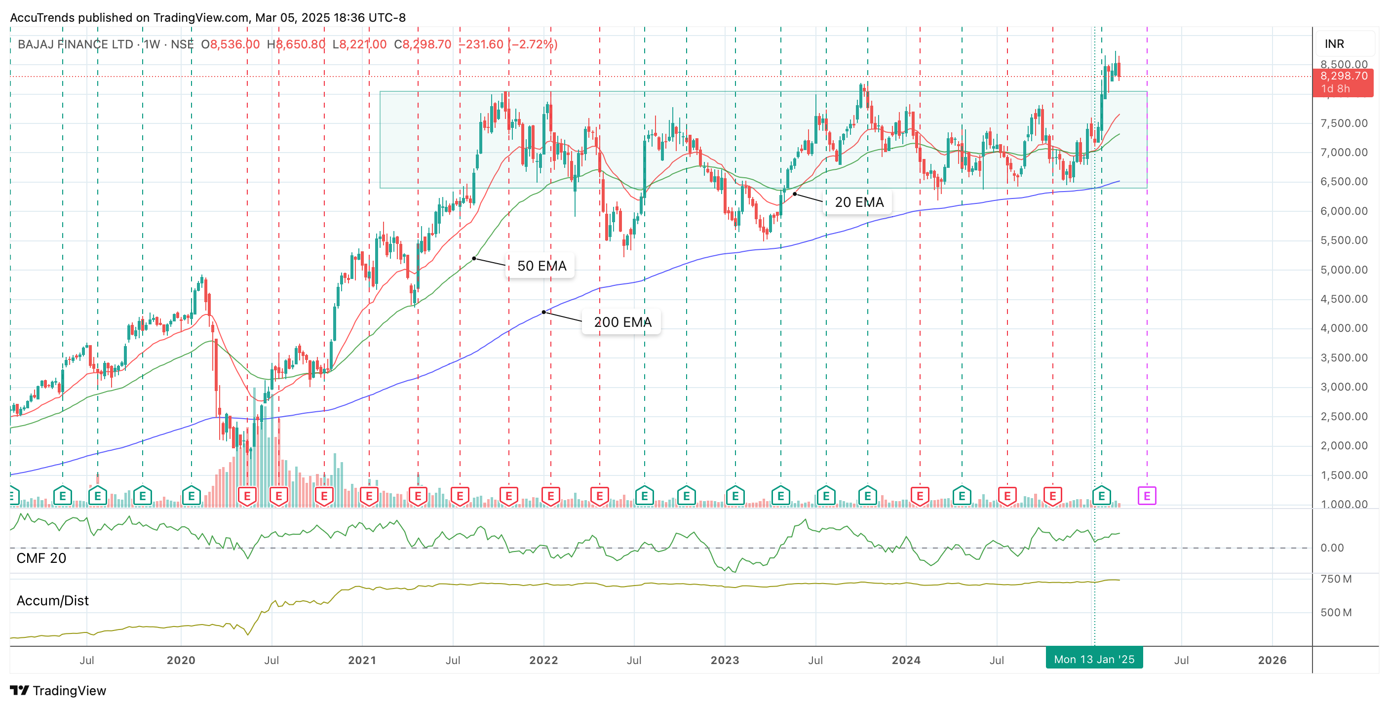Click the O8,536.00 open price value
This screenshot has height=708, width=1389.
[230, 44]
